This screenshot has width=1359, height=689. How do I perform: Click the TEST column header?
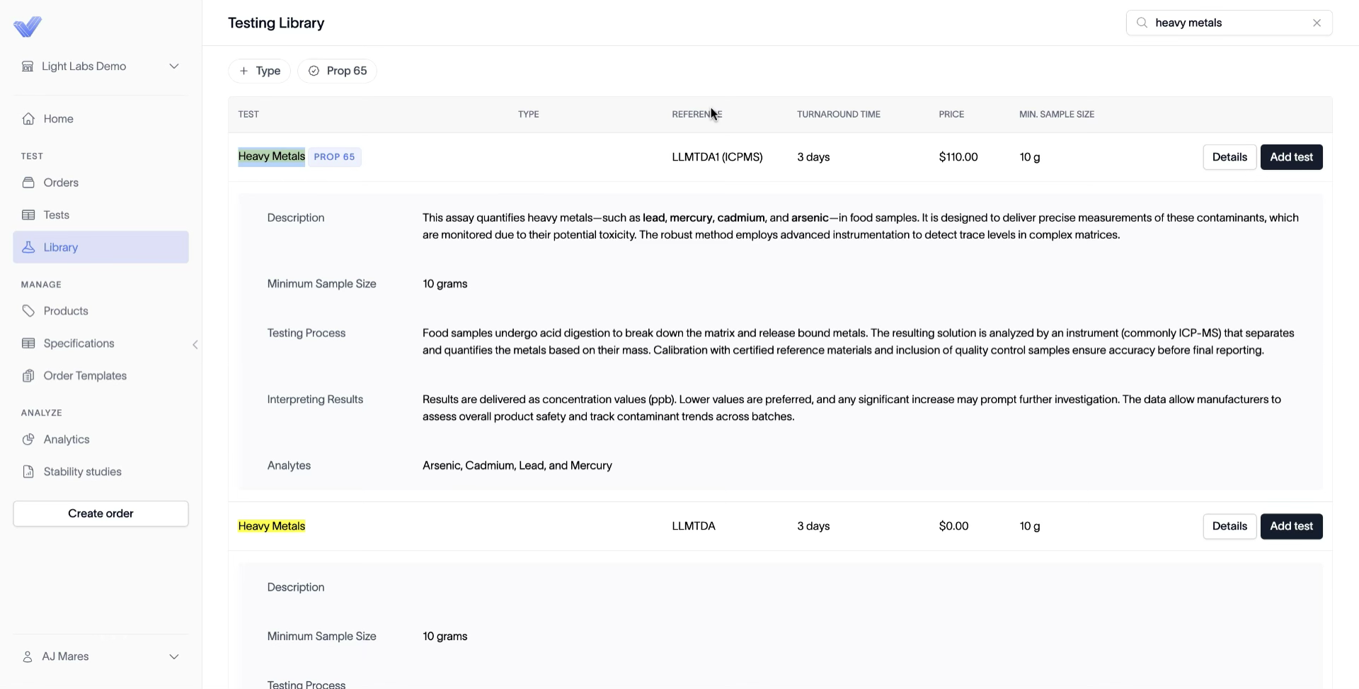(x=248, y=114)
